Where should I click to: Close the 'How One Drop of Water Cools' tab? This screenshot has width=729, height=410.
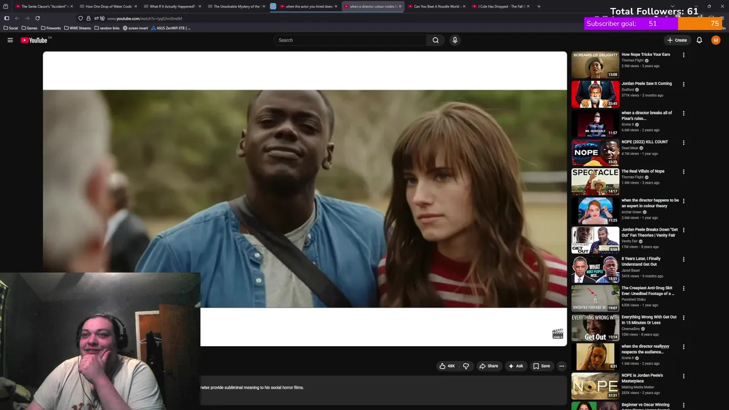[136, 6]
